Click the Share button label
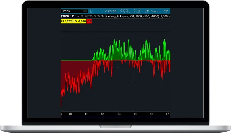Viewport: 231px width, 133px height. click(x=154, y=11)
